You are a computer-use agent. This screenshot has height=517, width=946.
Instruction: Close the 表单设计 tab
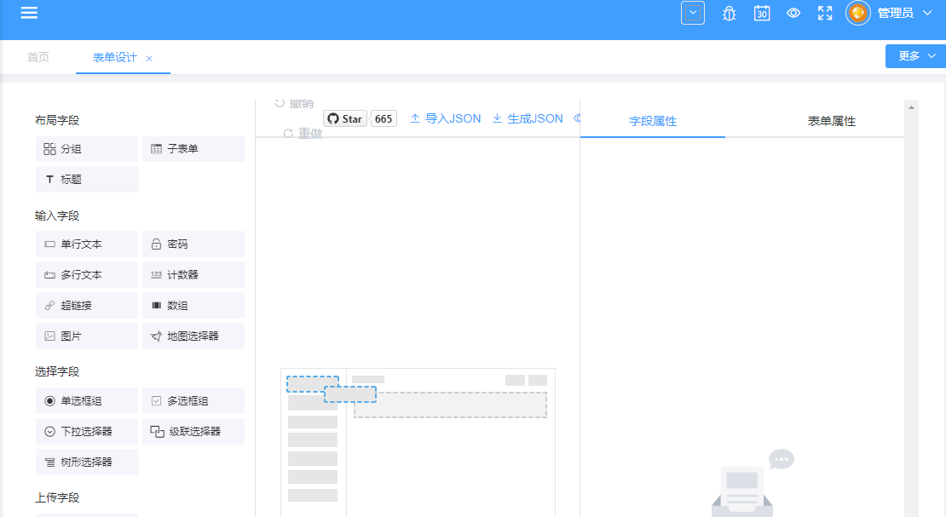149,59
